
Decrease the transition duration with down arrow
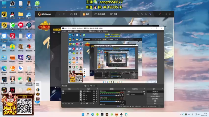(x=144, y=95)
